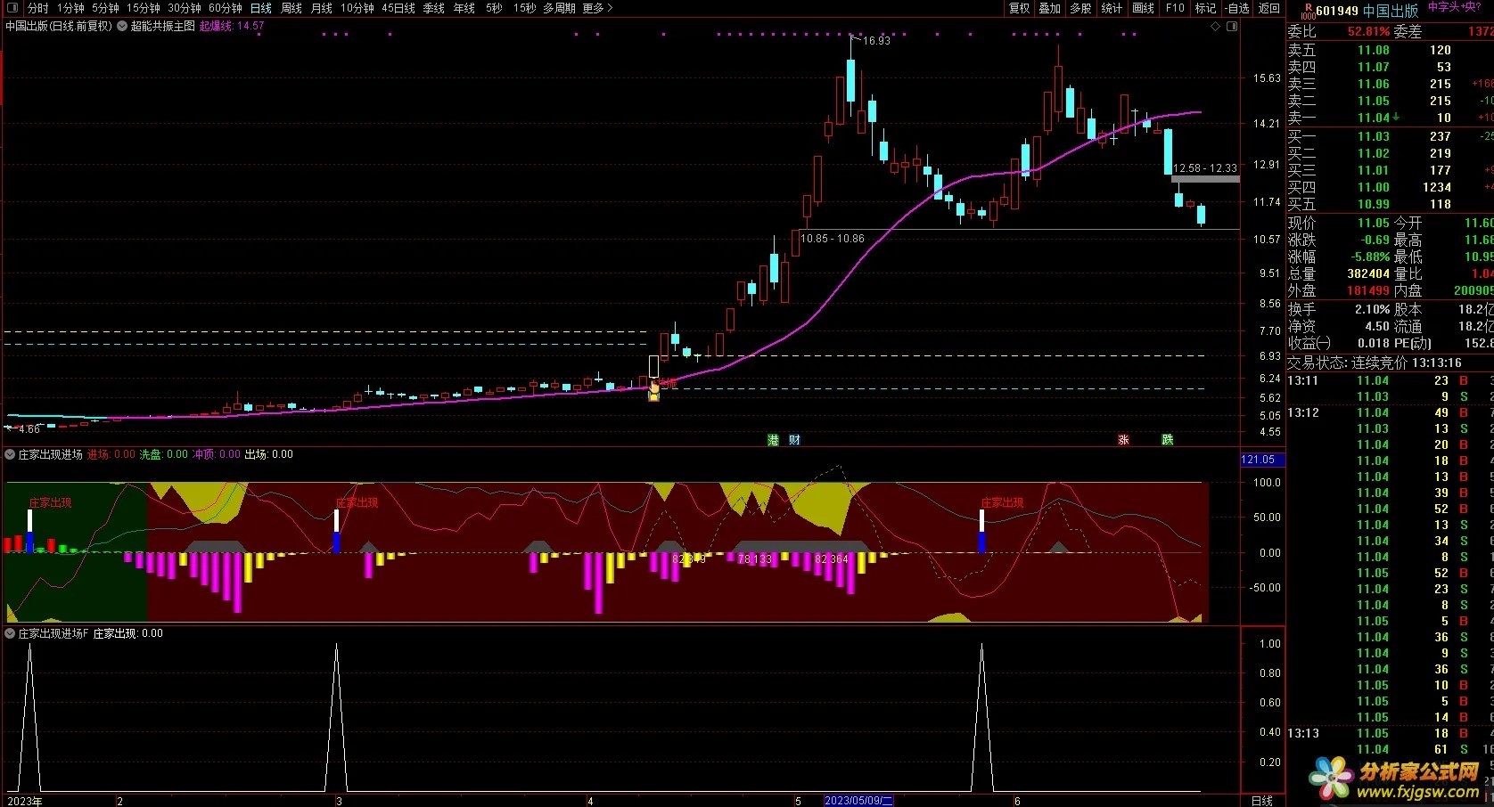Viewport: 1494px width, 807px height.
Task: Select the 5秒 period
Action: tap(494, 8)
